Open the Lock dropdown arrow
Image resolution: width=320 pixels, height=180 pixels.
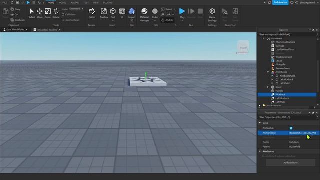coord(173,14)
